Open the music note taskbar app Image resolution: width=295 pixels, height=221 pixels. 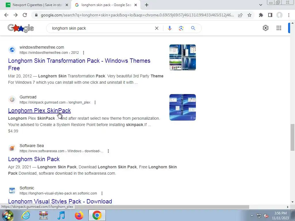(61, 215)
